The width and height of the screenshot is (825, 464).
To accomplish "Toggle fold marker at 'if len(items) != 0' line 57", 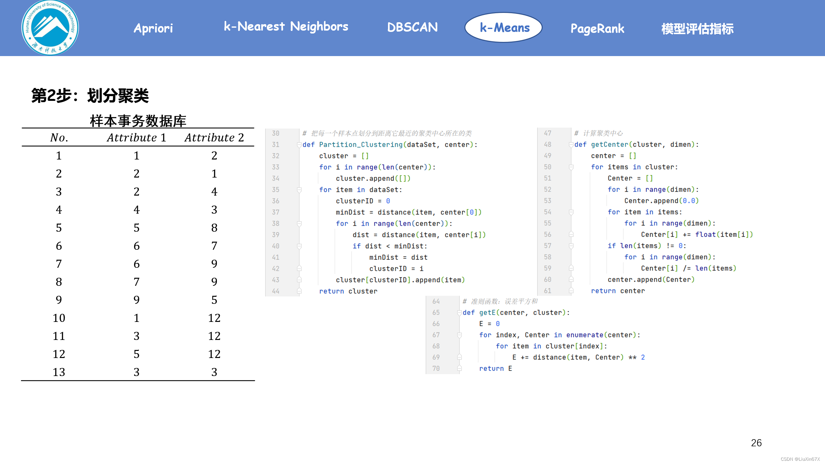I will tap(571, 246).
